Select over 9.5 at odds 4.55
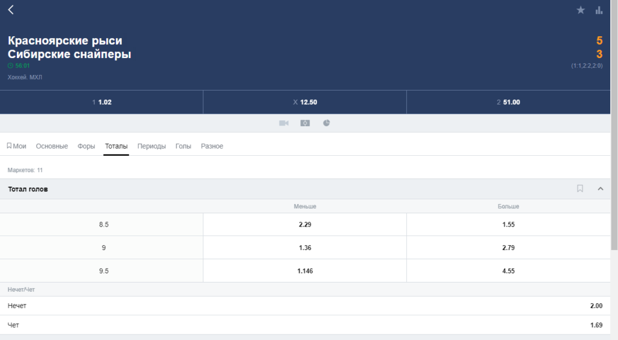618x340 pixels. 508,271
